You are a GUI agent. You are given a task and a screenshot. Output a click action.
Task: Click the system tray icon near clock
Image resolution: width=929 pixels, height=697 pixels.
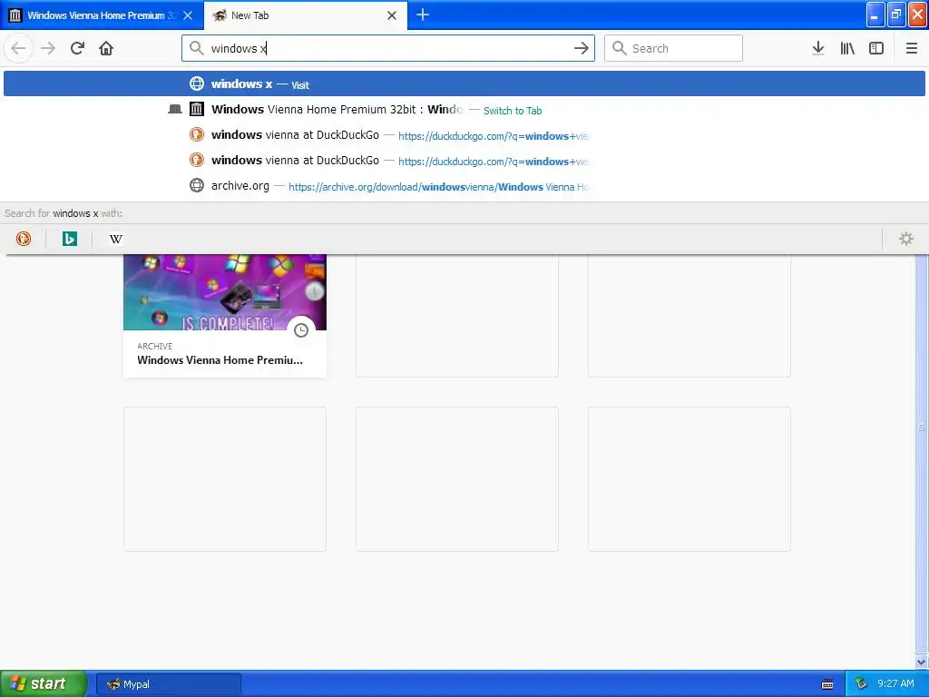[x=862, y=683]
